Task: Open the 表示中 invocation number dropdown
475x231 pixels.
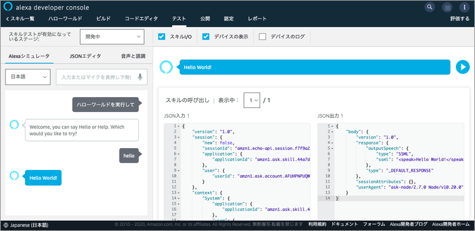Action: click(x=252, y=100)
